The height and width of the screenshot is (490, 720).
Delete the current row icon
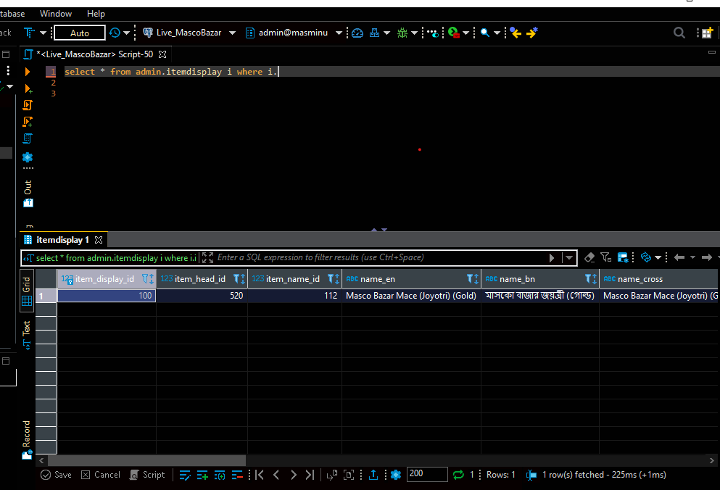click(x=237, y=475)
